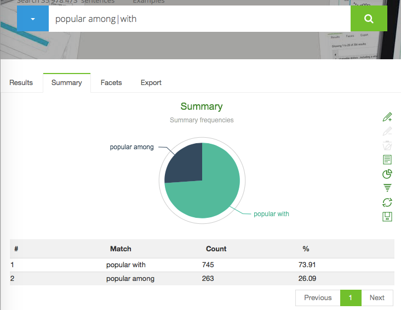This screenshot has height=310, width=401.
Task: Click the floppy disk save icon
Action: (387, 217)
